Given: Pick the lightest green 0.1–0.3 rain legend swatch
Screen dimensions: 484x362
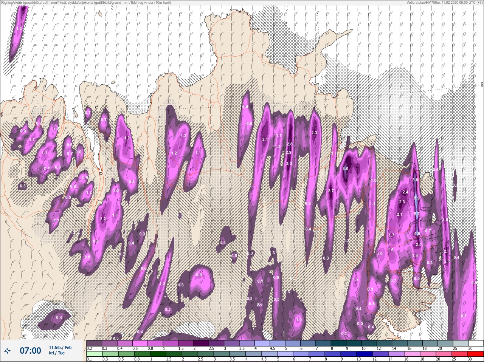Looking at the screenshot, I should coord(95,354).
